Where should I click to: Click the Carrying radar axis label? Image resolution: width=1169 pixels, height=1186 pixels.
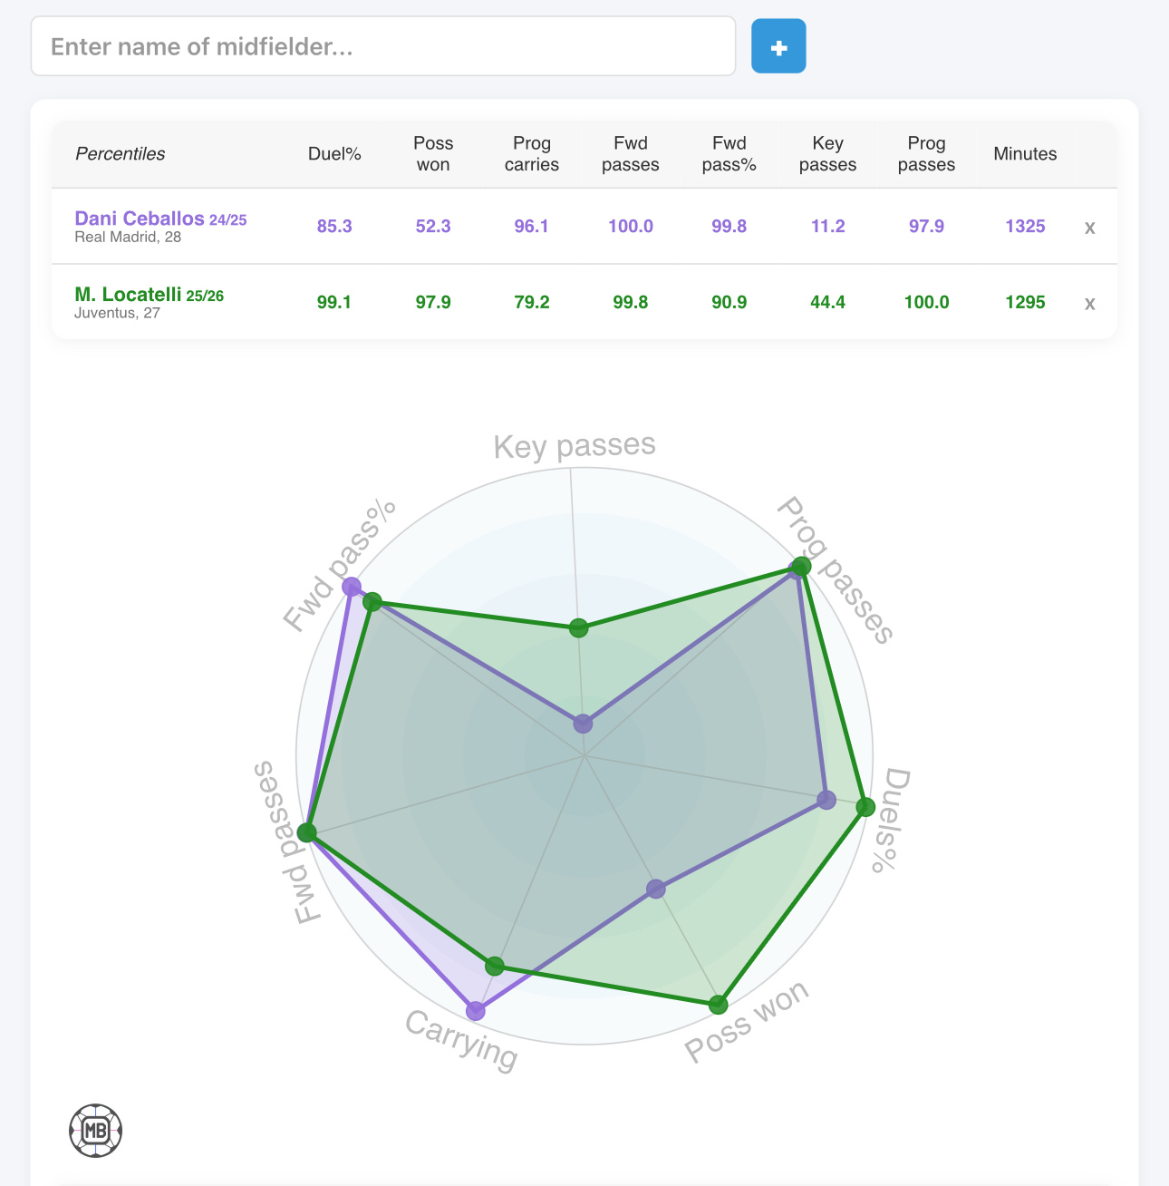point(461,1038)
